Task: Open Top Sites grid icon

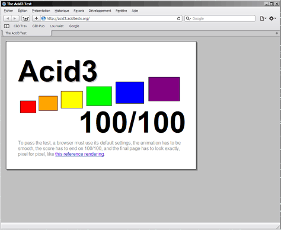Action: pos(25,18)
